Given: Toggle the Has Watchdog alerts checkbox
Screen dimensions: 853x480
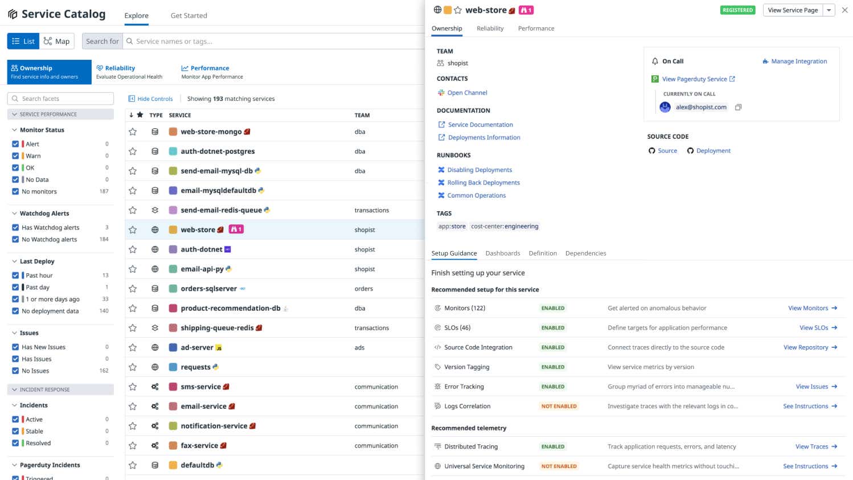Looking at the screenshot, I should point(15,228).
